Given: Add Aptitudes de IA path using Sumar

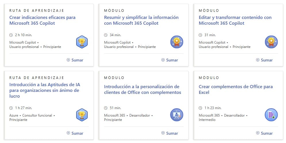Looking at the screenshot, I should tap(75, 133).
